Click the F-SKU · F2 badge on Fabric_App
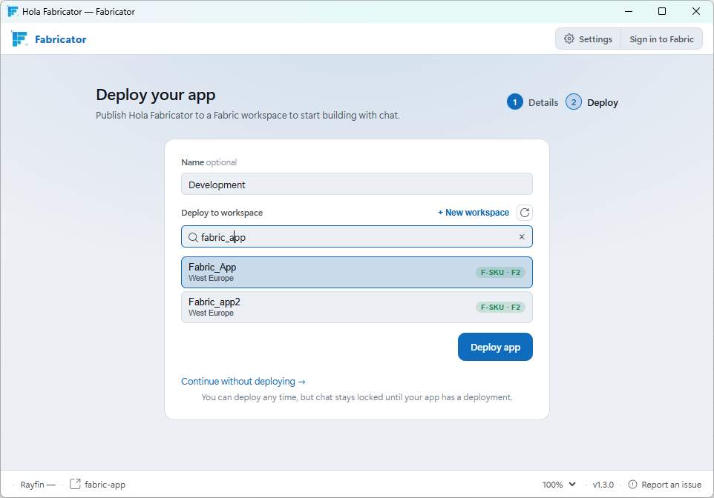This screenshot has height=498, width=714. [500, 273]
